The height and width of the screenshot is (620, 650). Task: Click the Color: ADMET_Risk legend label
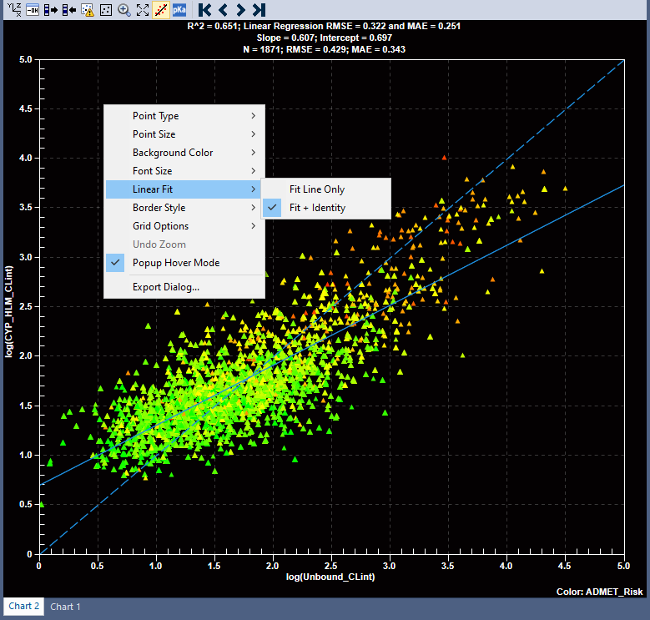[x=599, y=592]
